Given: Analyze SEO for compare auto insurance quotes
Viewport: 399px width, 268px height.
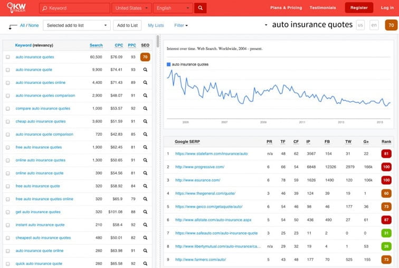Looking at the screenshot, I should click(x=145, y=109).
